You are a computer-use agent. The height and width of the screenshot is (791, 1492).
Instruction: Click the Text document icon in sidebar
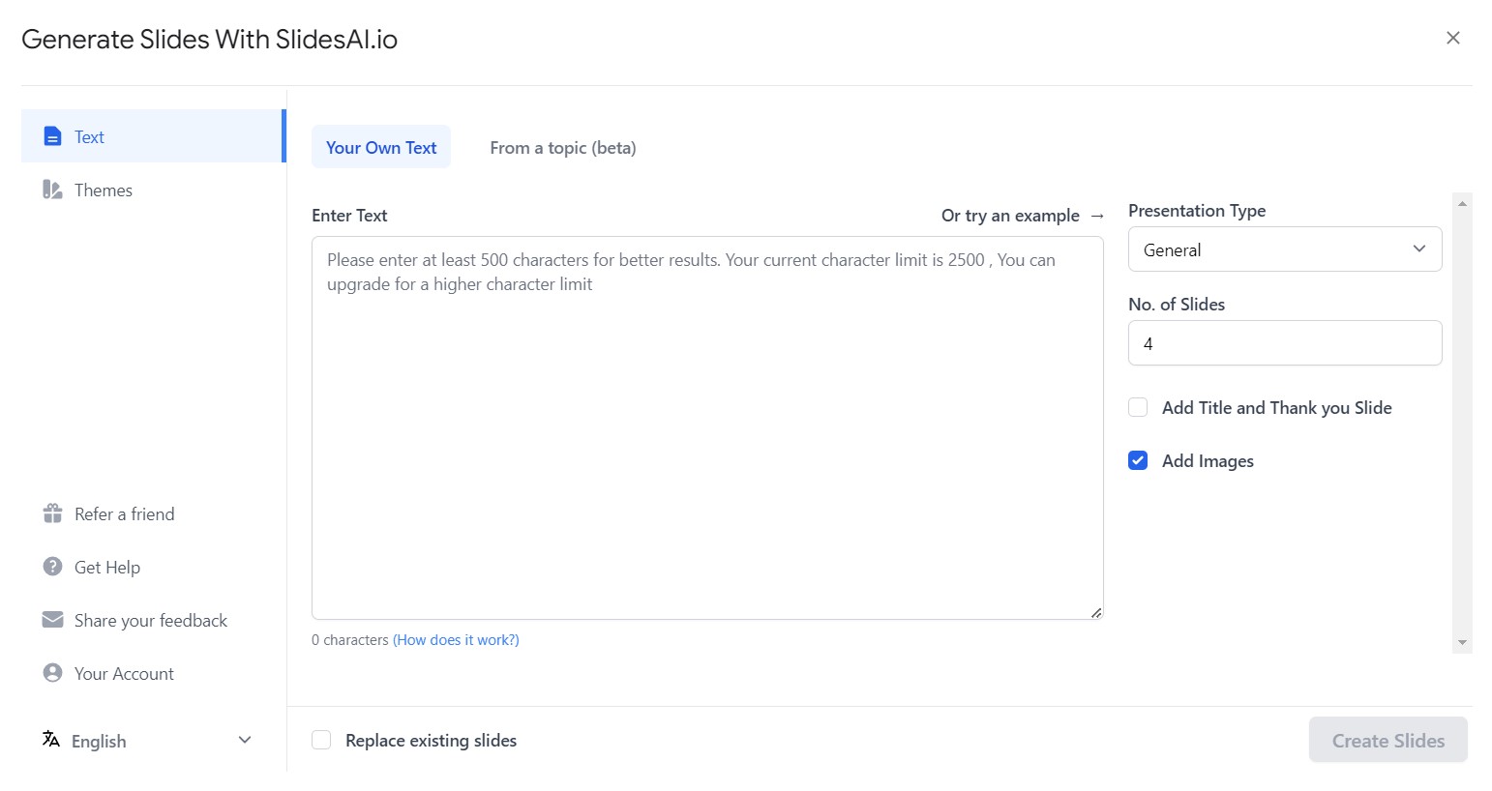click(52, 135)
